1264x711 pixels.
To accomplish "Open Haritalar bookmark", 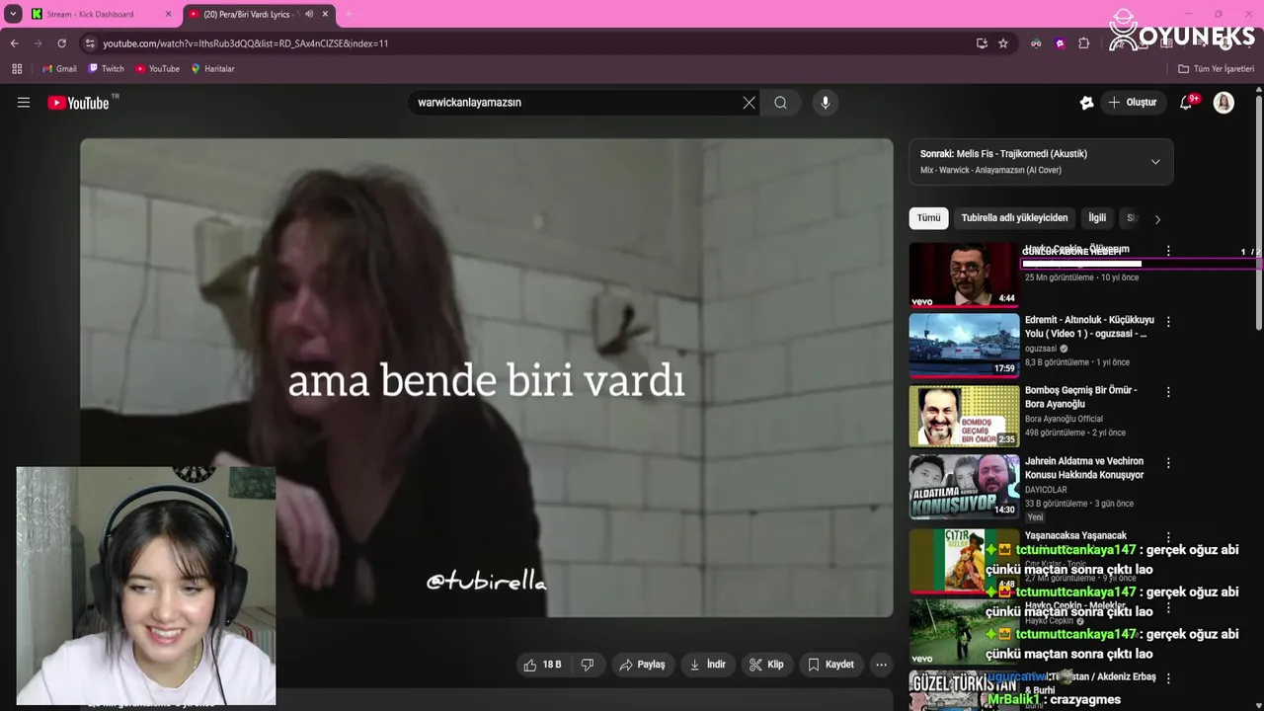I will tap(212, 69).
